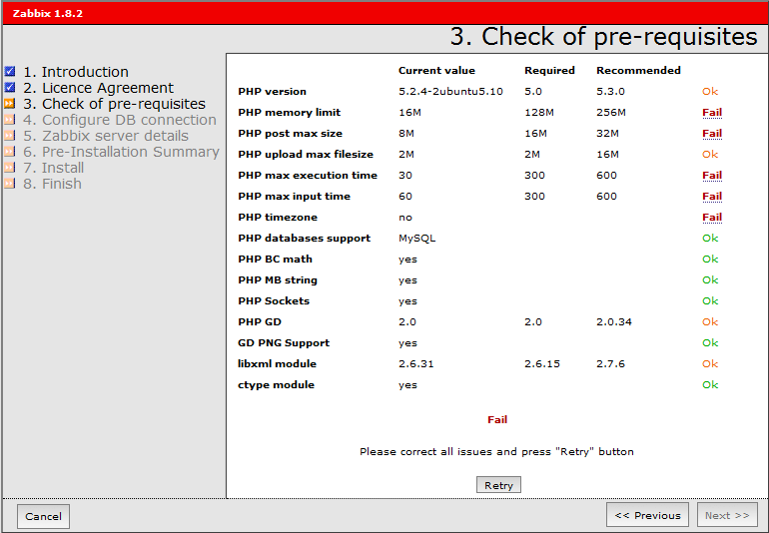The width and height of the screenshot is (769, 533).
Task: Click the arrow icon beside Check of pre-requisites
Action: [10, 104]
